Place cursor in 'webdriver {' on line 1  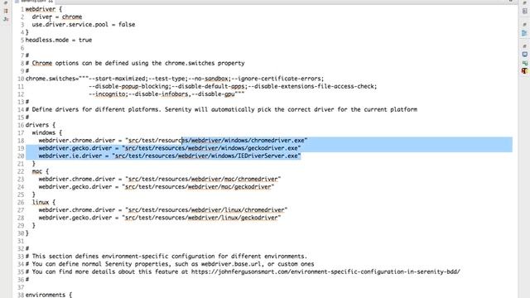click(x=44, y=9)
